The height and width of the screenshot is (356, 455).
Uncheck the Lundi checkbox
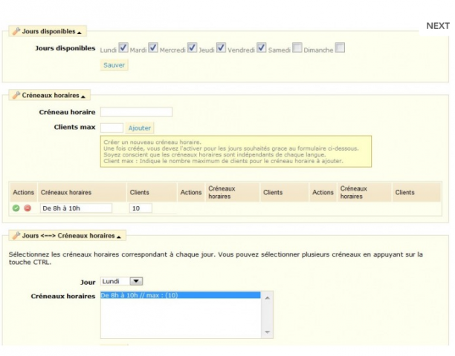click(x=123, y=48)
